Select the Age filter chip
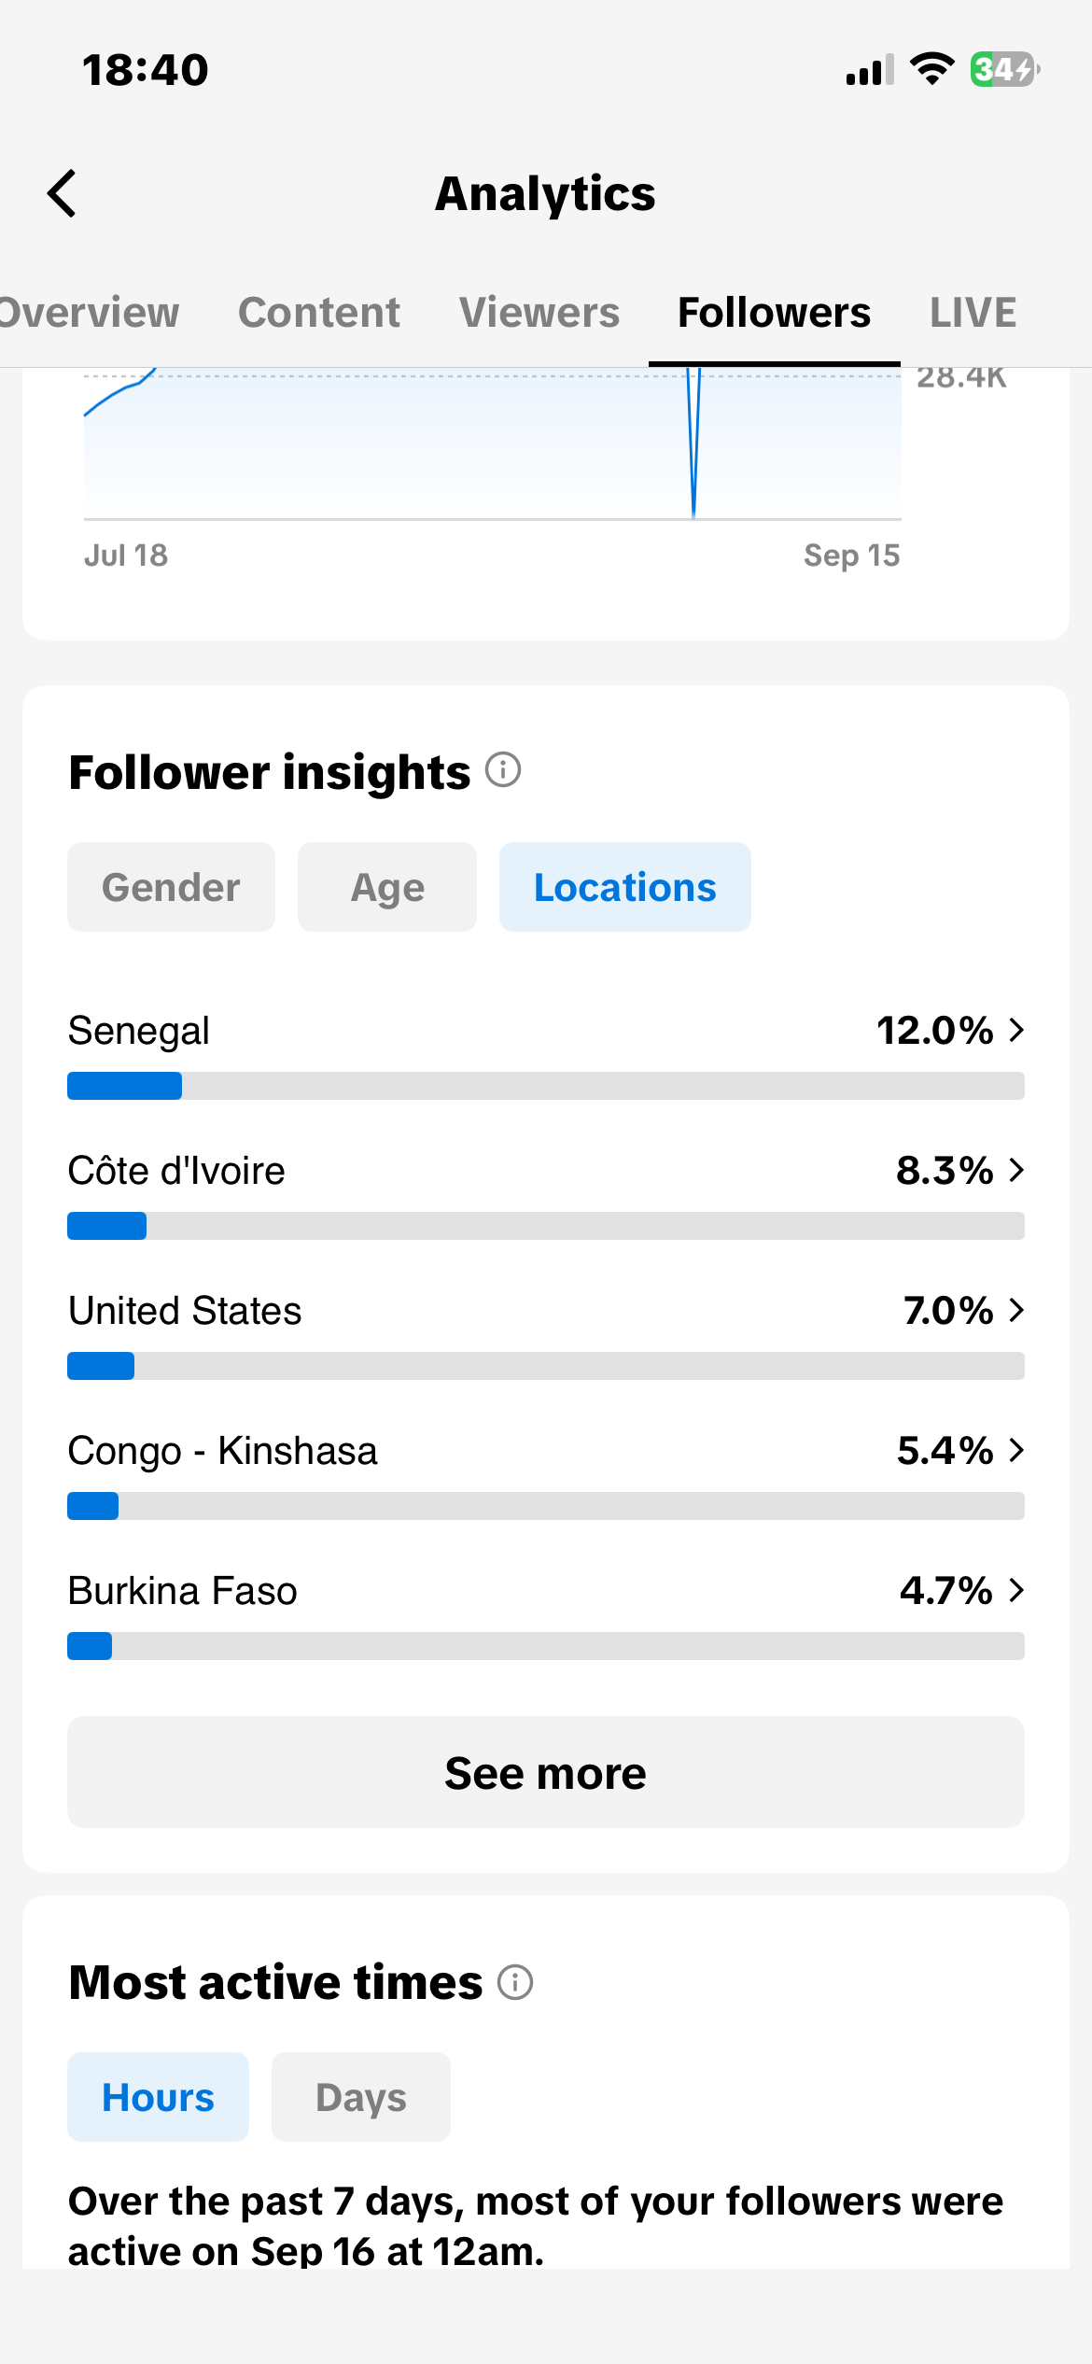 coord(387,887)
